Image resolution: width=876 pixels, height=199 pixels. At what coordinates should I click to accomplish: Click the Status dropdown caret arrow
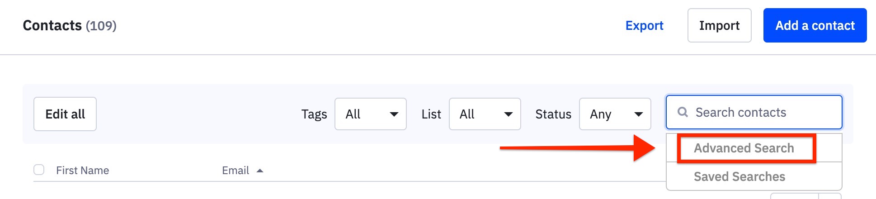639,114
